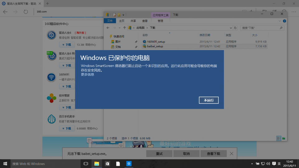Viewport: 299px width, 168px height.
Task: Open a new tab in Edge
Action: pyautogui.click(x=47, y=3)
